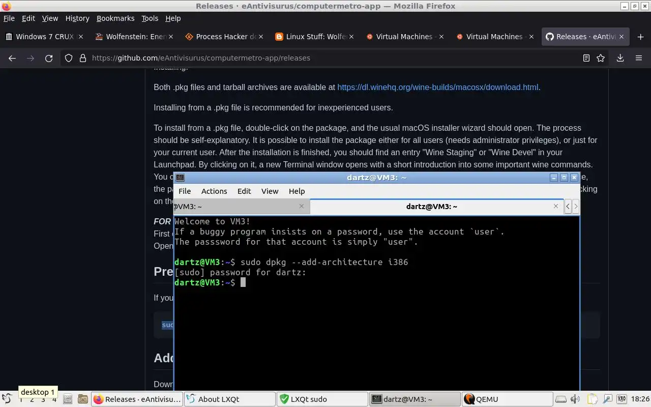Open the Firefox Tools menu
651x407 pixels.
(x=150, y=18)
